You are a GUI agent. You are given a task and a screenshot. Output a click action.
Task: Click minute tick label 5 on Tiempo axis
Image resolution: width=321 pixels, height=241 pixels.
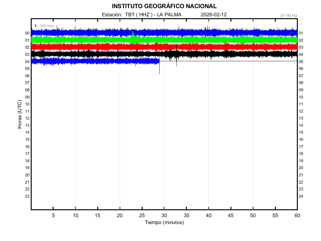point(53,215)
